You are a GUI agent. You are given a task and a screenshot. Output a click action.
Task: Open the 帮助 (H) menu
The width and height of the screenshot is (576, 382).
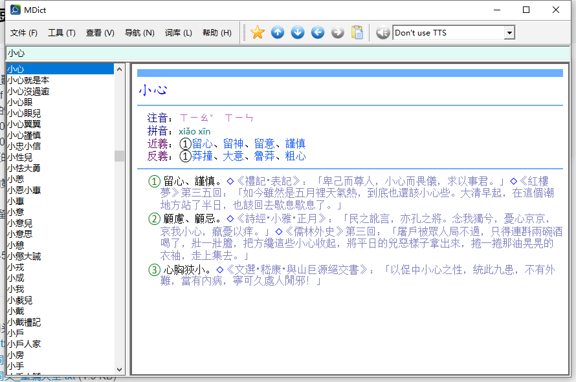pos(217,33)
